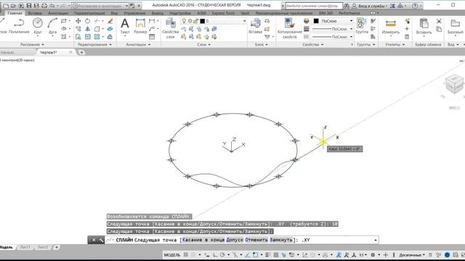The image size is (465, 261).
Task: Toggle polar tracking in status bar
Action: click(x=222, y=254)
